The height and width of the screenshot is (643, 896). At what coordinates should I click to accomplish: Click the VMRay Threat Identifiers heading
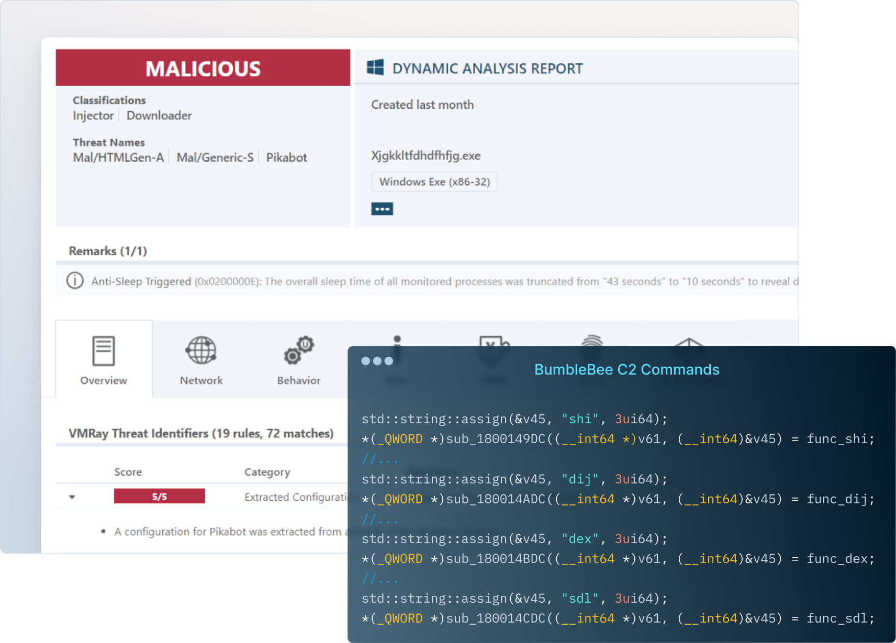pos(201,434)
